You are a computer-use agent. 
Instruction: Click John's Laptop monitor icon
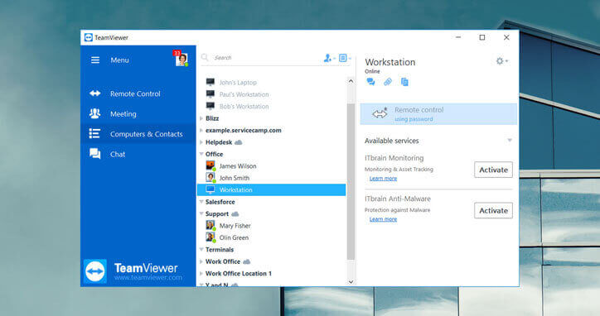pyautogui.click(x=210, y=82)
